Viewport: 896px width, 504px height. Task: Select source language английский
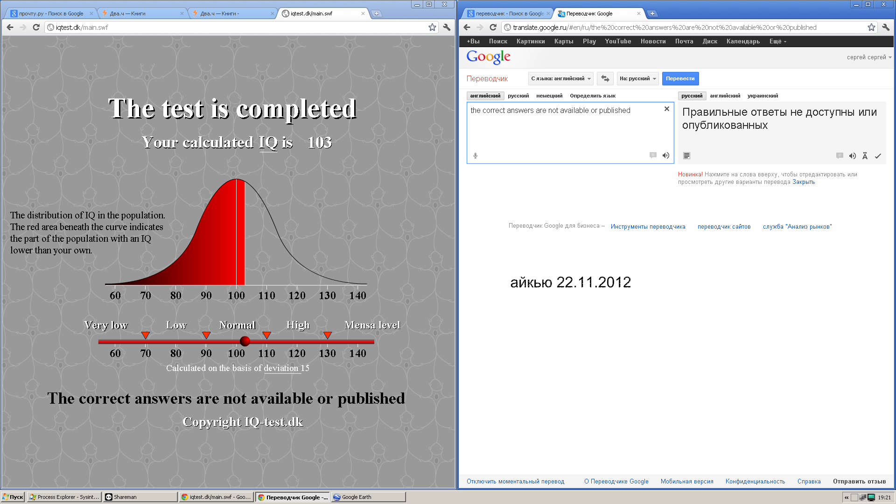[485, 96]
